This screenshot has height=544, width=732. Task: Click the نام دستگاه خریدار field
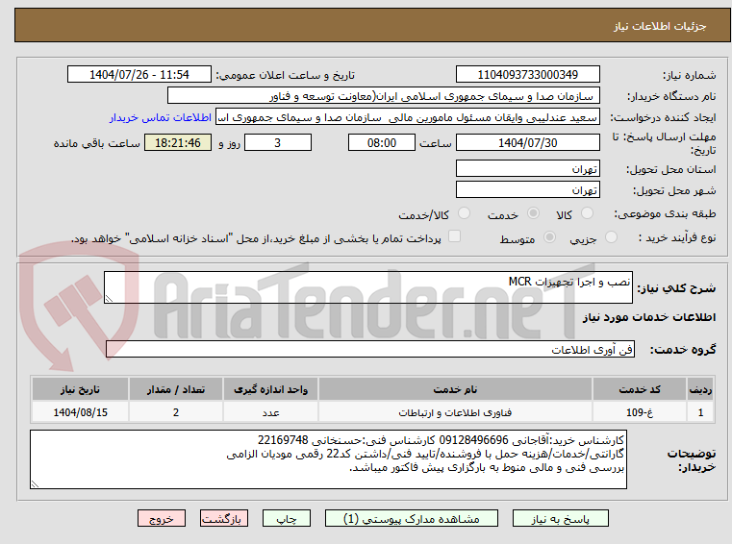point(383,96)
